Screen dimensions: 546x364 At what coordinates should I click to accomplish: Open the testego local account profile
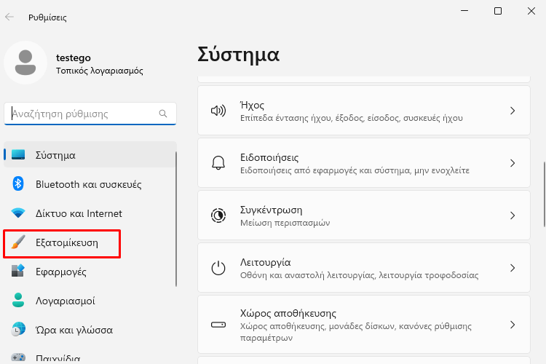point(74,63)
